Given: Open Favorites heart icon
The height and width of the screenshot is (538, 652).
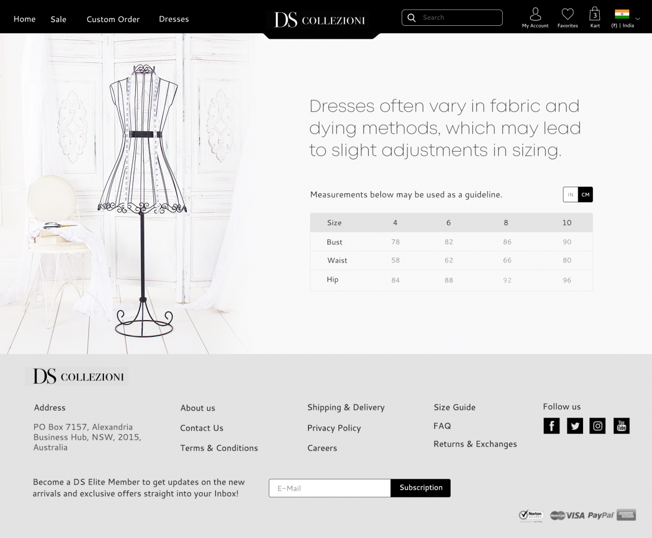Looking at the screenshot, I should (567, 15).
